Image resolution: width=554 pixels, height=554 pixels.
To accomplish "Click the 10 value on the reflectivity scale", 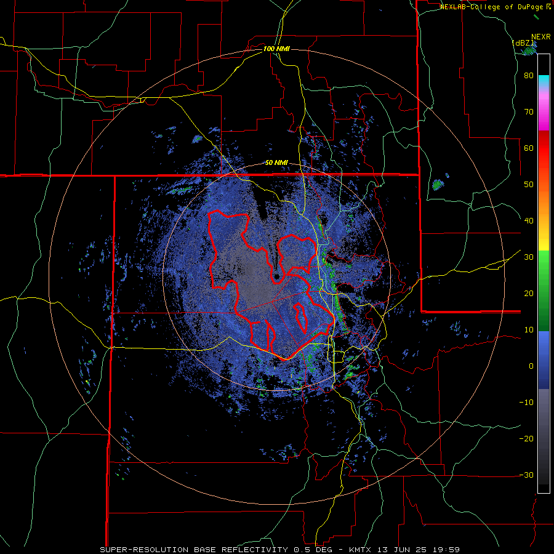I will pos(529,330).
